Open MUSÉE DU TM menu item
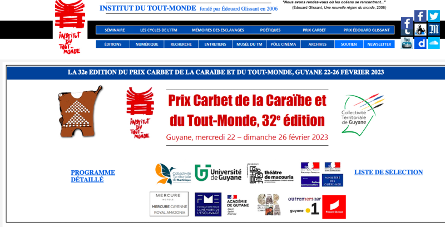445x227 pixels. coord(249,45)
